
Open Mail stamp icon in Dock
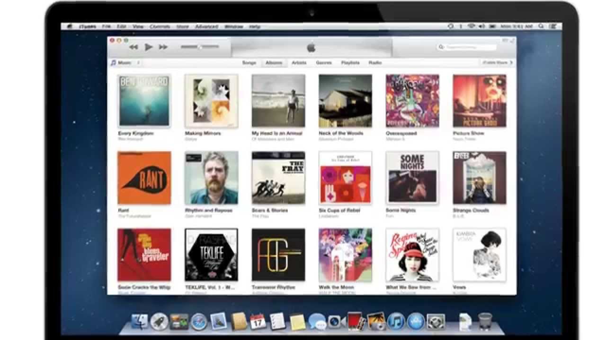(219, 322)
